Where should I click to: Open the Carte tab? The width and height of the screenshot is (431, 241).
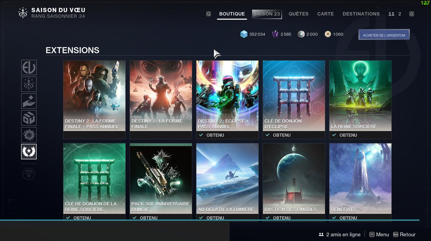click(x=325, y=14)
